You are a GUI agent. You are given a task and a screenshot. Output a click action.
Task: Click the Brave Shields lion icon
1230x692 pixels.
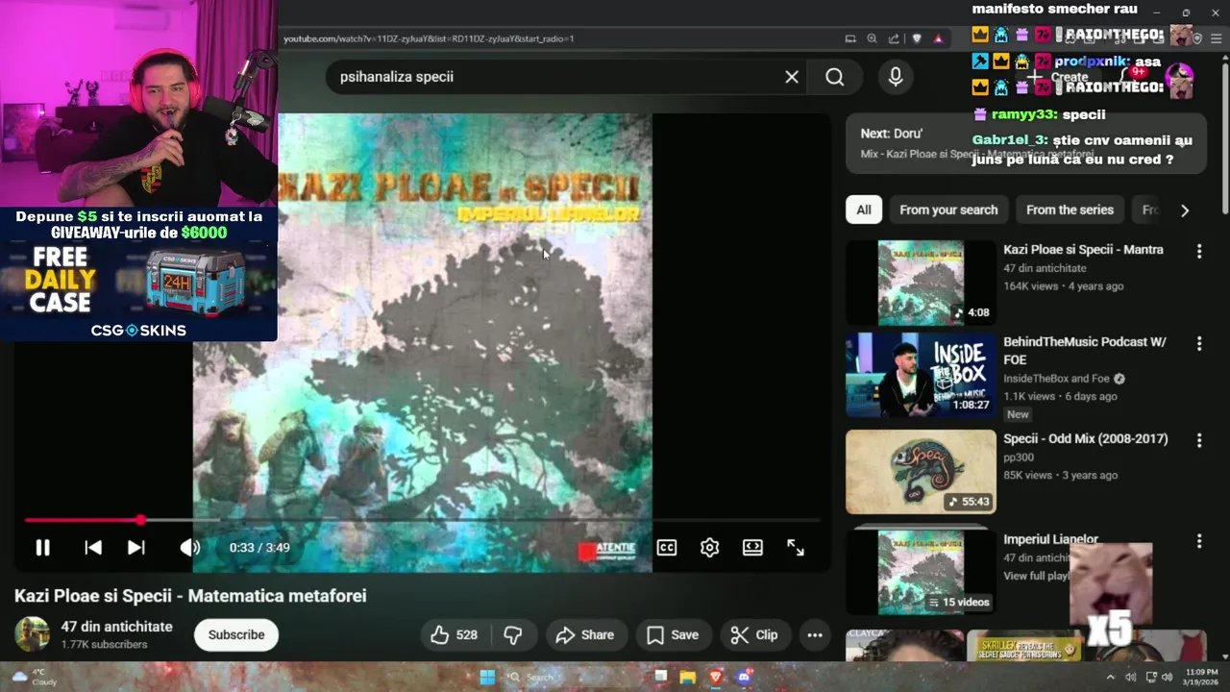[x=917, y=39]
